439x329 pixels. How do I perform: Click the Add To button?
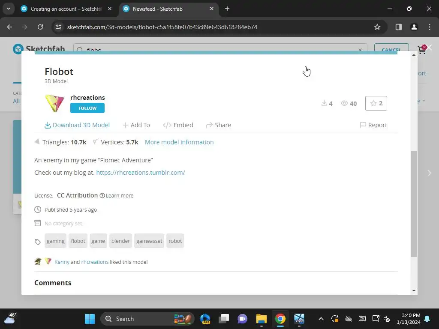[x=136, y=125]
